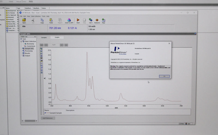The image size is (218, 135).
Task: Click the '1 of 1' page field
Action: point(54,45)
